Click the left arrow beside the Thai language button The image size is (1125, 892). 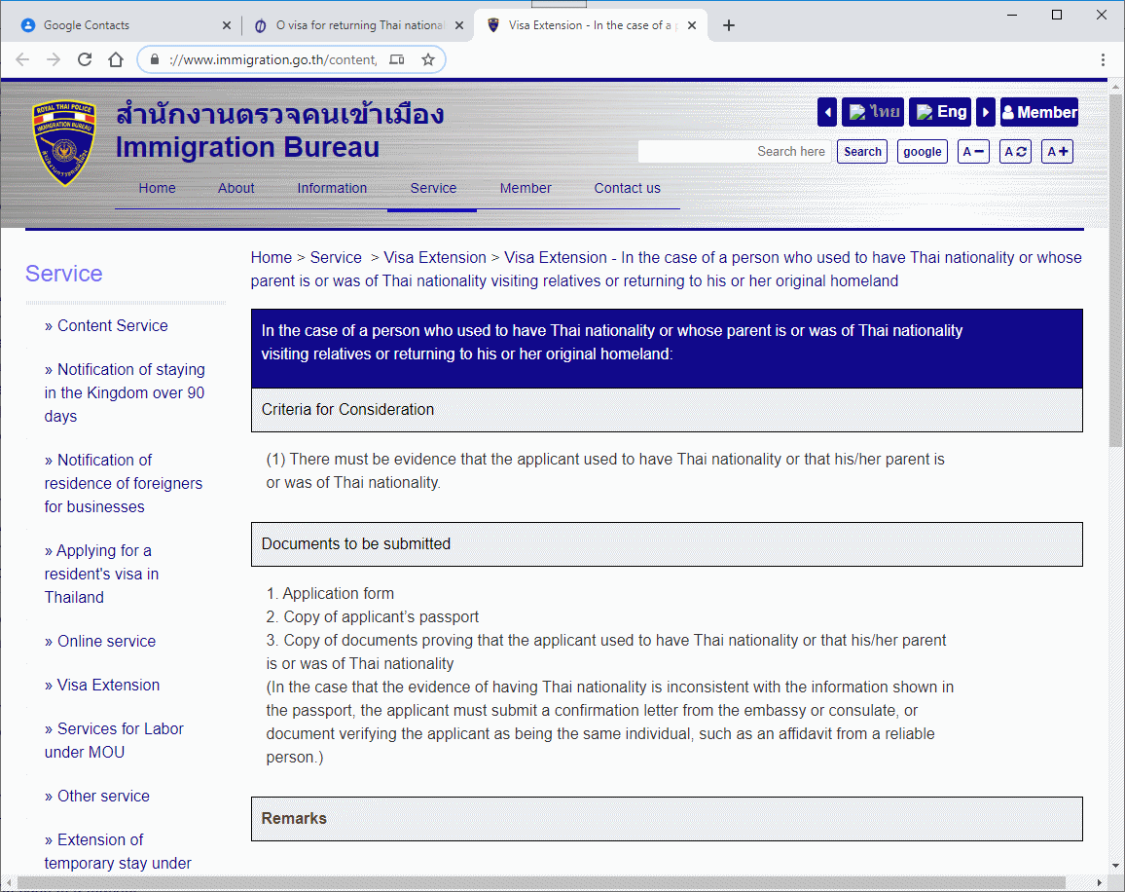[x=827, y=112]
